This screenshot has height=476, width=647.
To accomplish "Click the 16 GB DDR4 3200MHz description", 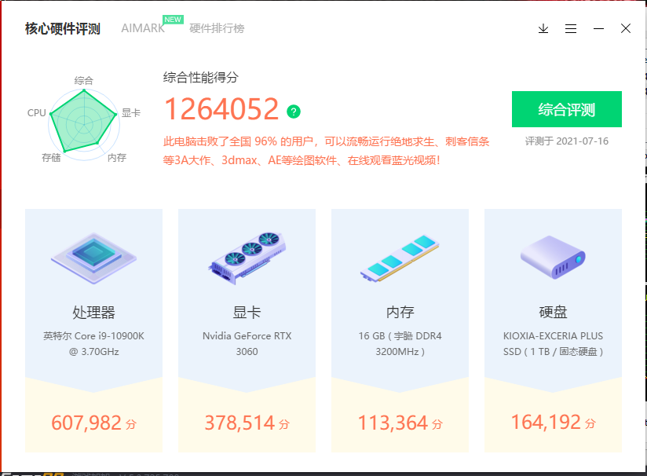I will [400, 343].
